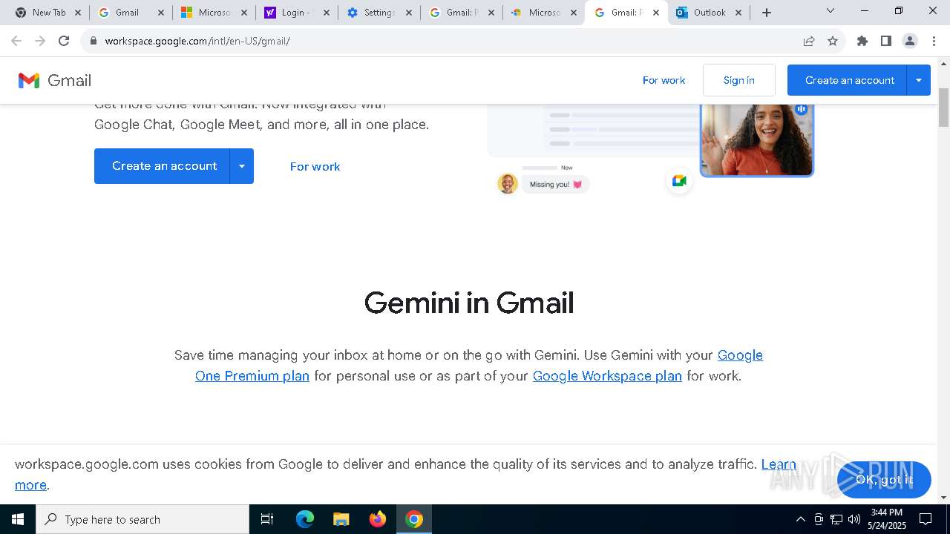Image resolution: width=950 pixels, height=534 pixels.
Task: Click the page vertical scrollbar thumb
Action: click(944, 108)
